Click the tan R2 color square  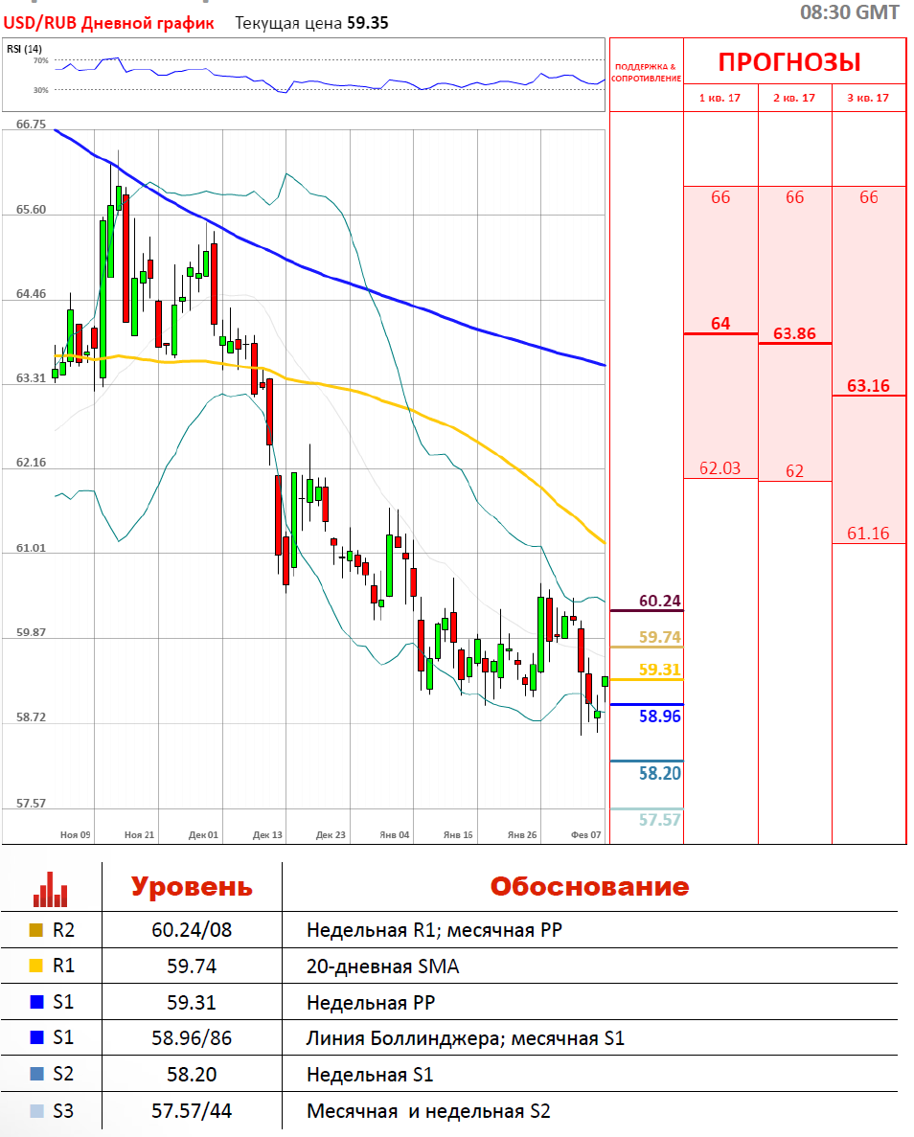click(x=36, y=929)
